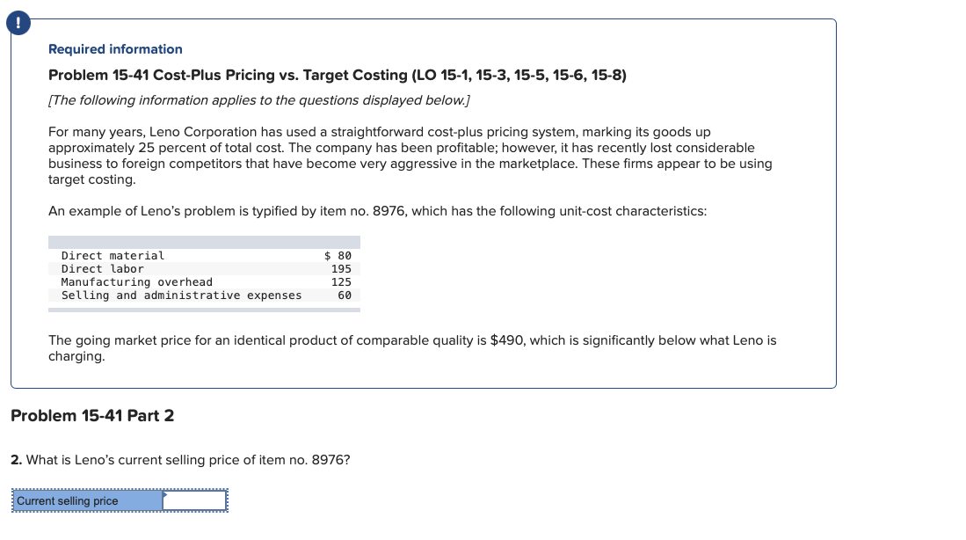Click the 125 overhead amount
The width and height of the screenshot is (966, 540).
click(x=342, y=281)
